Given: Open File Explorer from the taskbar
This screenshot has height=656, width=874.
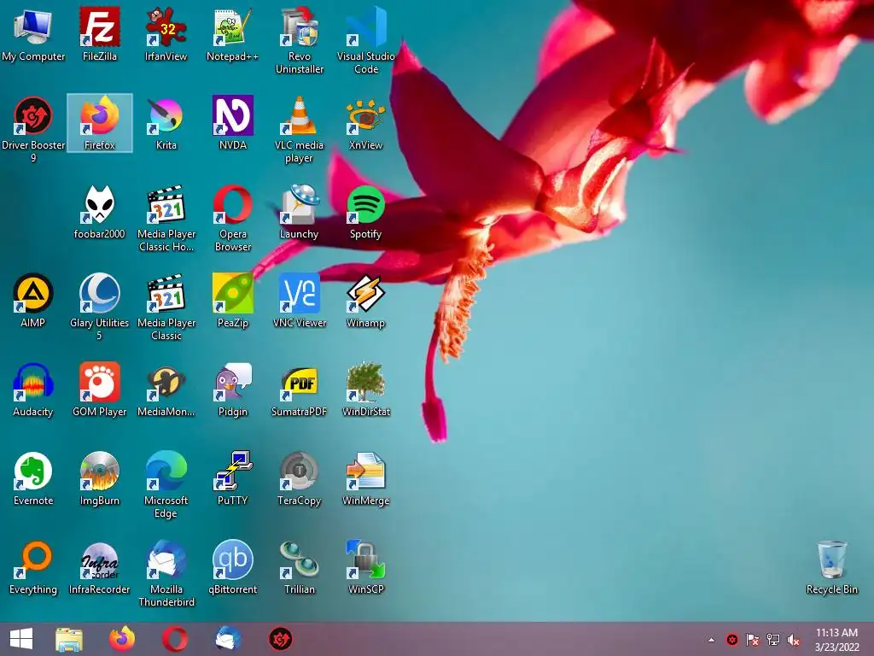Looking at the screenshot, I should tap(69, 639).
